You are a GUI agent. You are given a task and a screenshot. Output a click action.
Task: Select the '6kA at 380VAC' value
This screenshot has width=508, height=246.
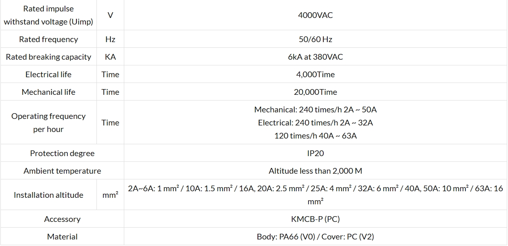tap(316, 57)
